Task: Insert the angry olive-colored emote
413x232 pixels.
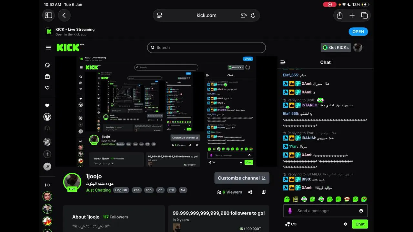Action: pos(295,199)
